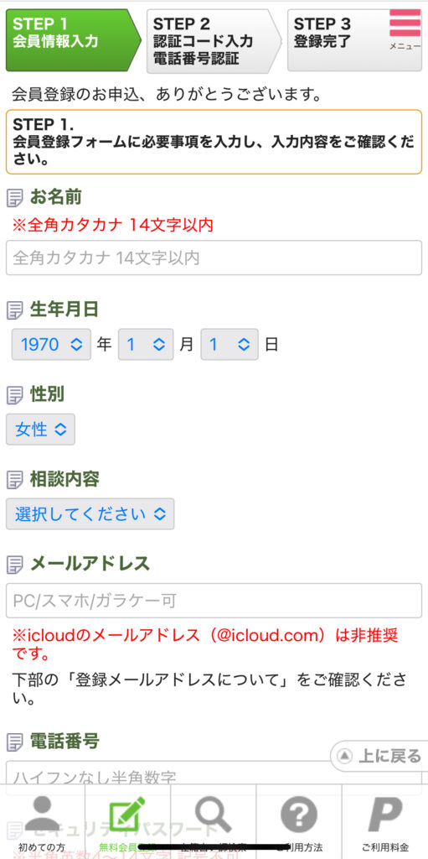Viewport: 428px width, 859px height.
Task: Open the 性別 dropdown showing 女性
Action: (40, 429)
